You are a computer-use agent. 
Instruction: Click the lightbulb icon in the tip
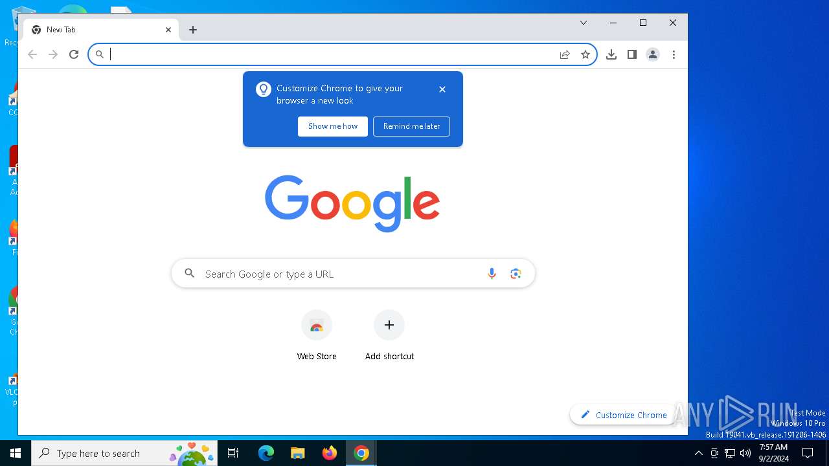click(x=264, y=89)
